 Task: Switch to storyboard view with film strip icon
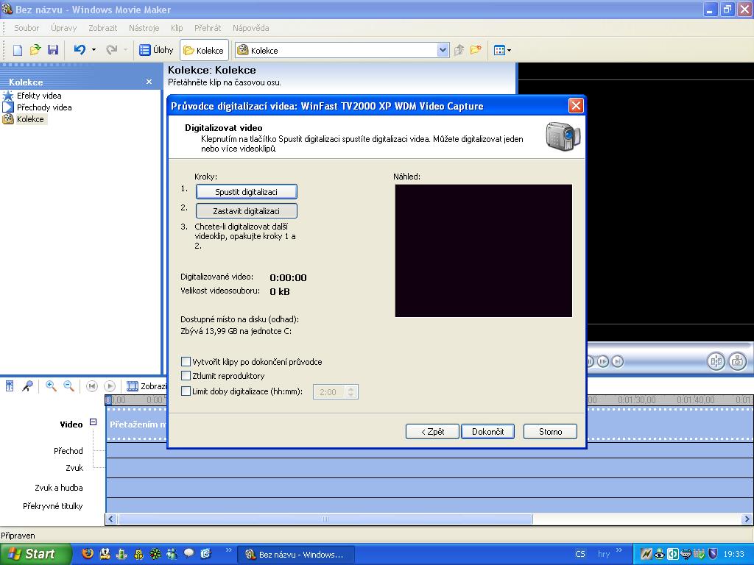tap(132, 385)
